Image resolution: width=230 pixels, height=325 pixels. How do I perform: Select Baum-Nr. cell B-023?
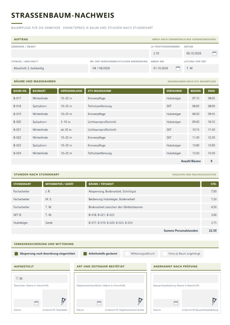point(20,146)
